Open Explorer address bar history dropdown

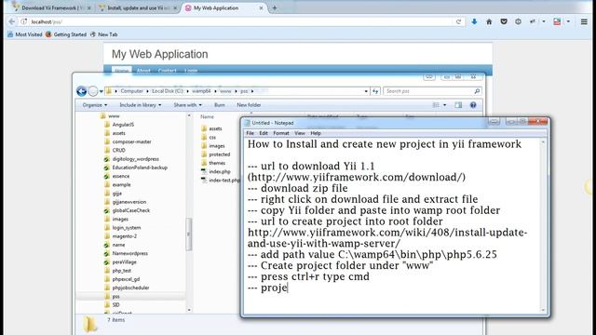(x=366, y=91)
